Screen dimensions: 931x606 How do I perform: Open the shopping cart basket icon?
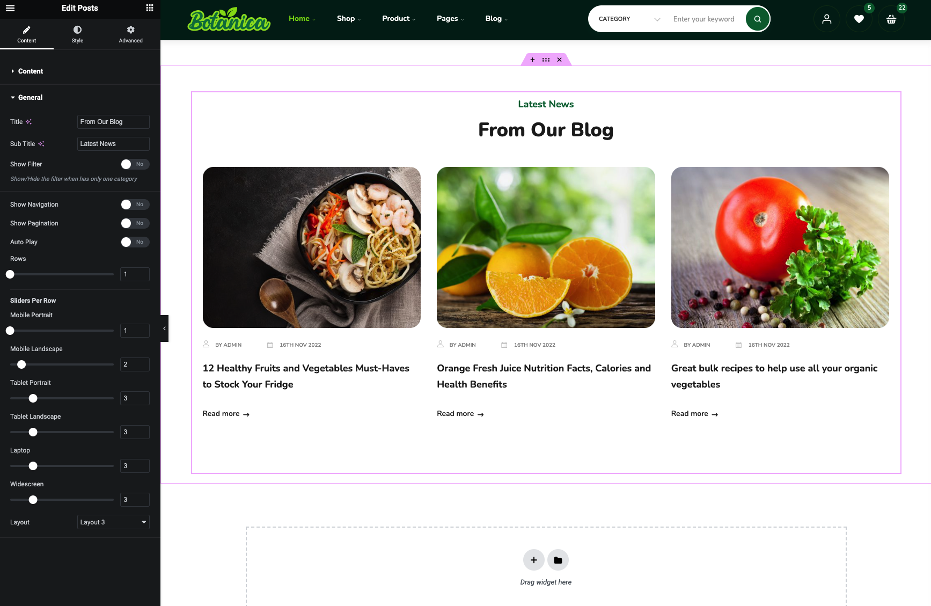(x=891, y=19)
